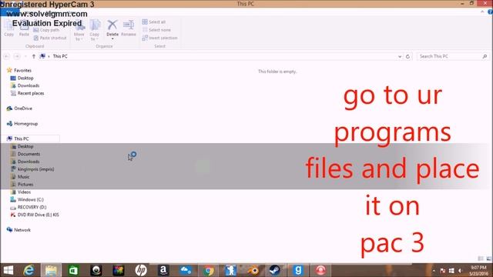
Task: Open Documents under This PC
Action: 25,154
